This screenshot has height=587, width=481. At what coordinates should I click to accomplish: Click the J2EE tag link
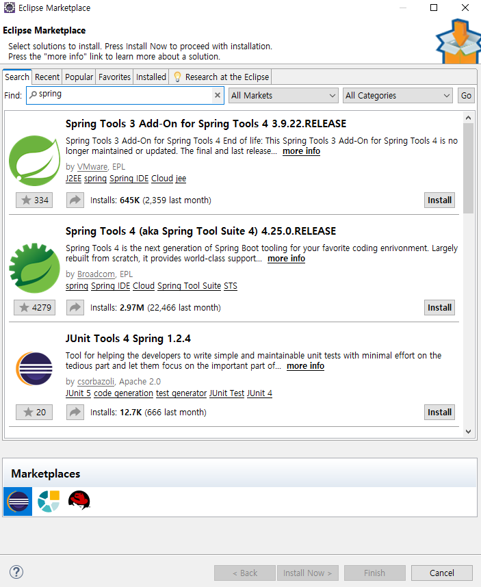tap(73, 178)
